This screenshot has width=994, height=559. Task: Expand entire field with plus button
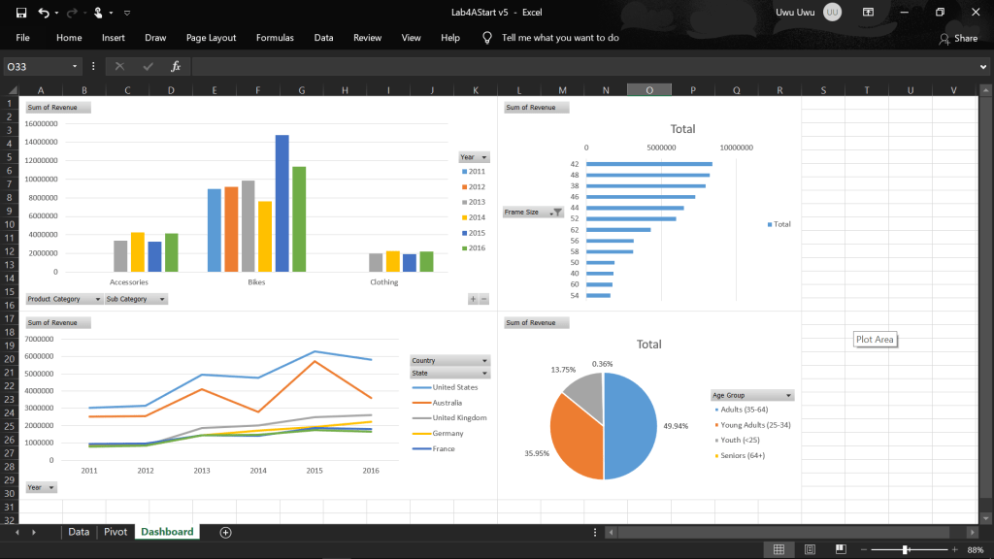click(x=473, y=299)
